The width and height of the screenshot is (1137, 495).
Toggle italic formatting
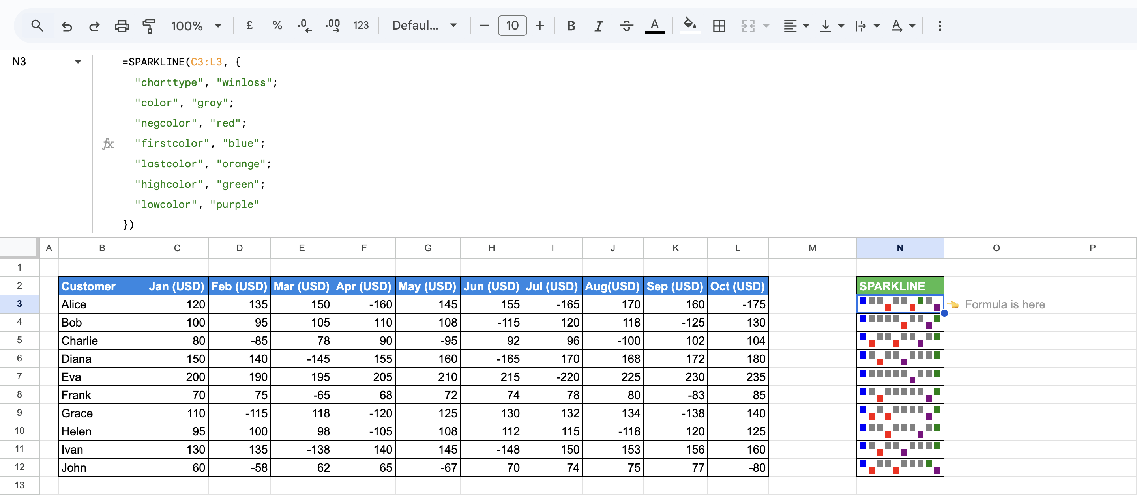[x=599, y=26]
